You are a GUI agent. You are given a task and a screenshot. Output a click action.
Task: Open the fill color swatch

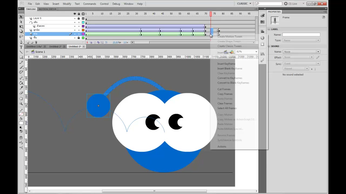click(x=21, y=123)
